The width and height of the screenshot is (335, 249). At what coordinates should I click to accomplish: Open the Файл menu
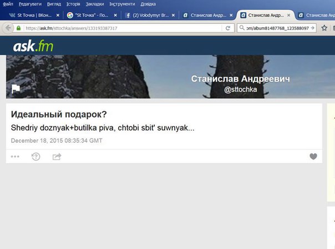pyautogui.click(x=8, y=4)
